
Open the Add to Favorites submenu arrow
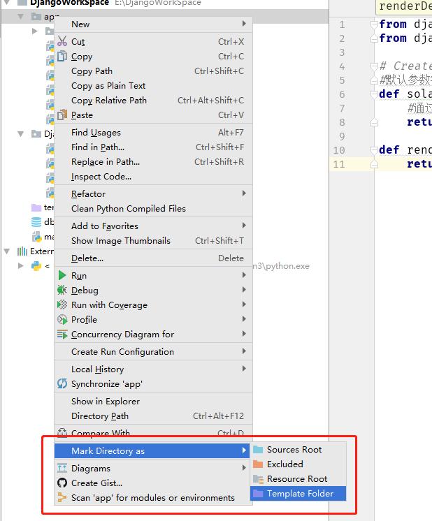pos(244,226)
